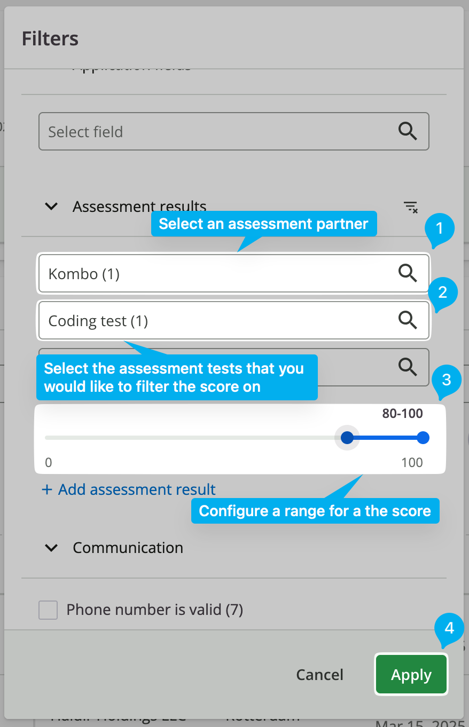Click step marker number 4
This screenshot has height=727, width=469.
coord(449,628)
